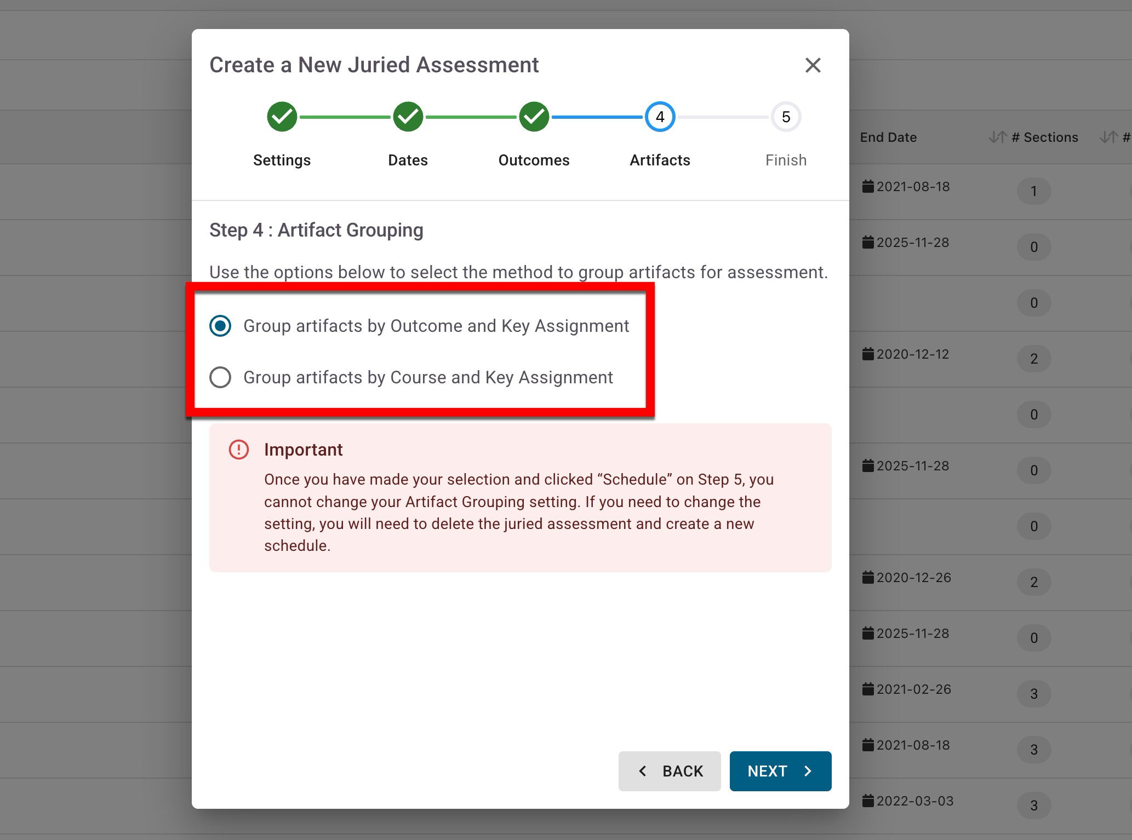Click the Outcomes step label
This screenshot has width=1132, height=840.
click(x=534, y=160)
